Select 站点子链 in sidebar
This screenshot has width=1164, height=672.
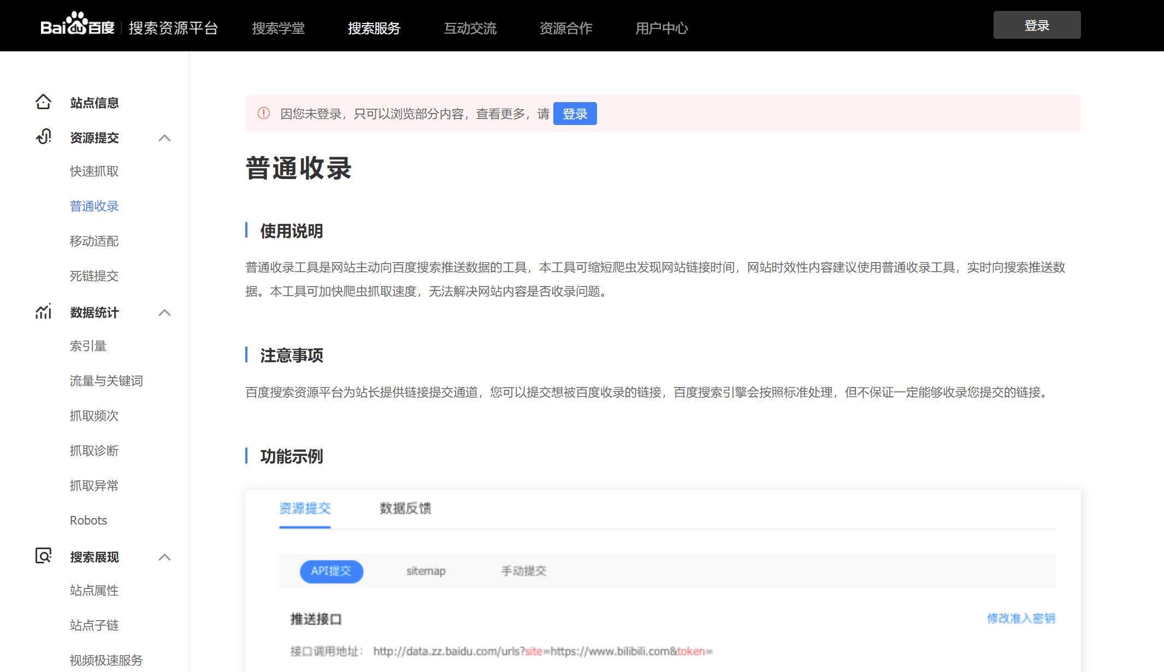click(94, 626)
